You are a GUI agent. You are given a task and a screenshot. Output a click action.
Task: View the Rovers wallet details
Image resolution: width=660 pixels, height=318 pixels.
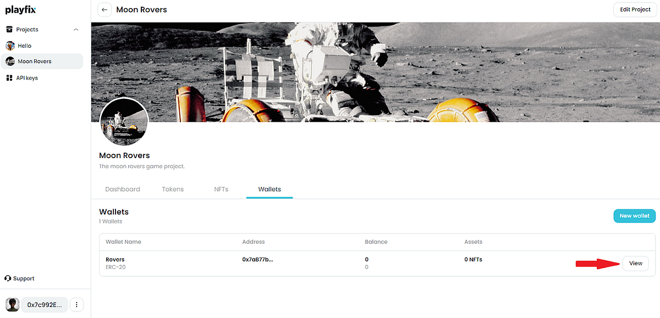coord(635,263)
